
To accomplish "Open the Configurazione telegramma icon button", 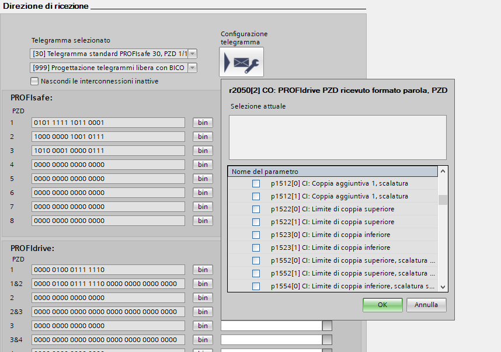I will pos(242,62).
